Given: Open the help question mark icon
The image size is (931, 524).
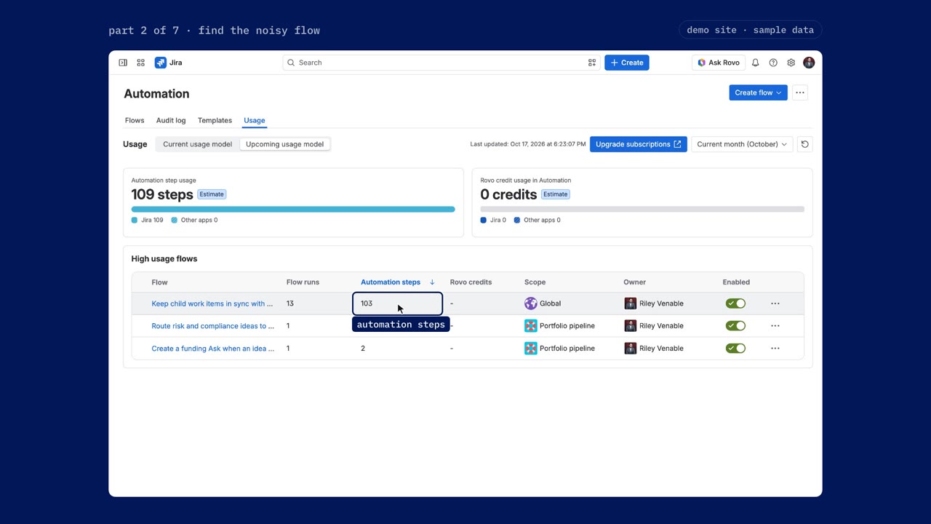Looking at the screenshot, I should pyautogui.click(x=773, y=63).
